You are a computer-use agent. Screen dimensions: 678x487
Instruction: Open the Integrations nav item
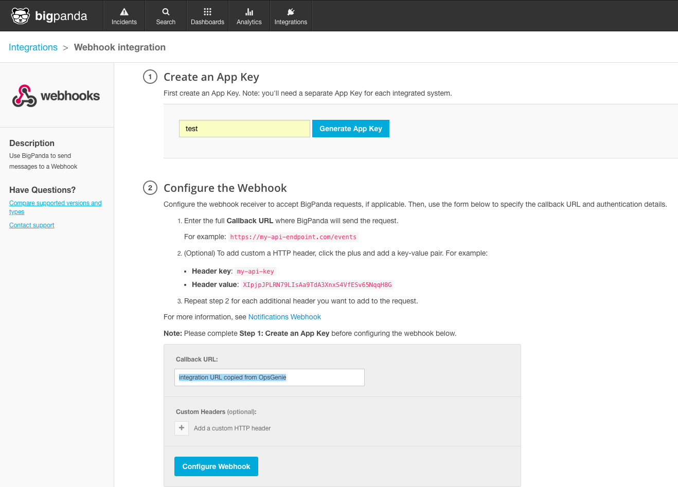point(291,16)
